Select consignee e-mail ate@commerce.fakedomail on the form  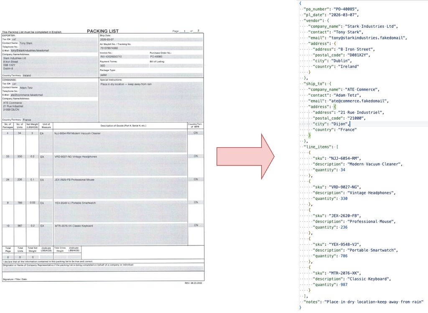click(27, 95)
